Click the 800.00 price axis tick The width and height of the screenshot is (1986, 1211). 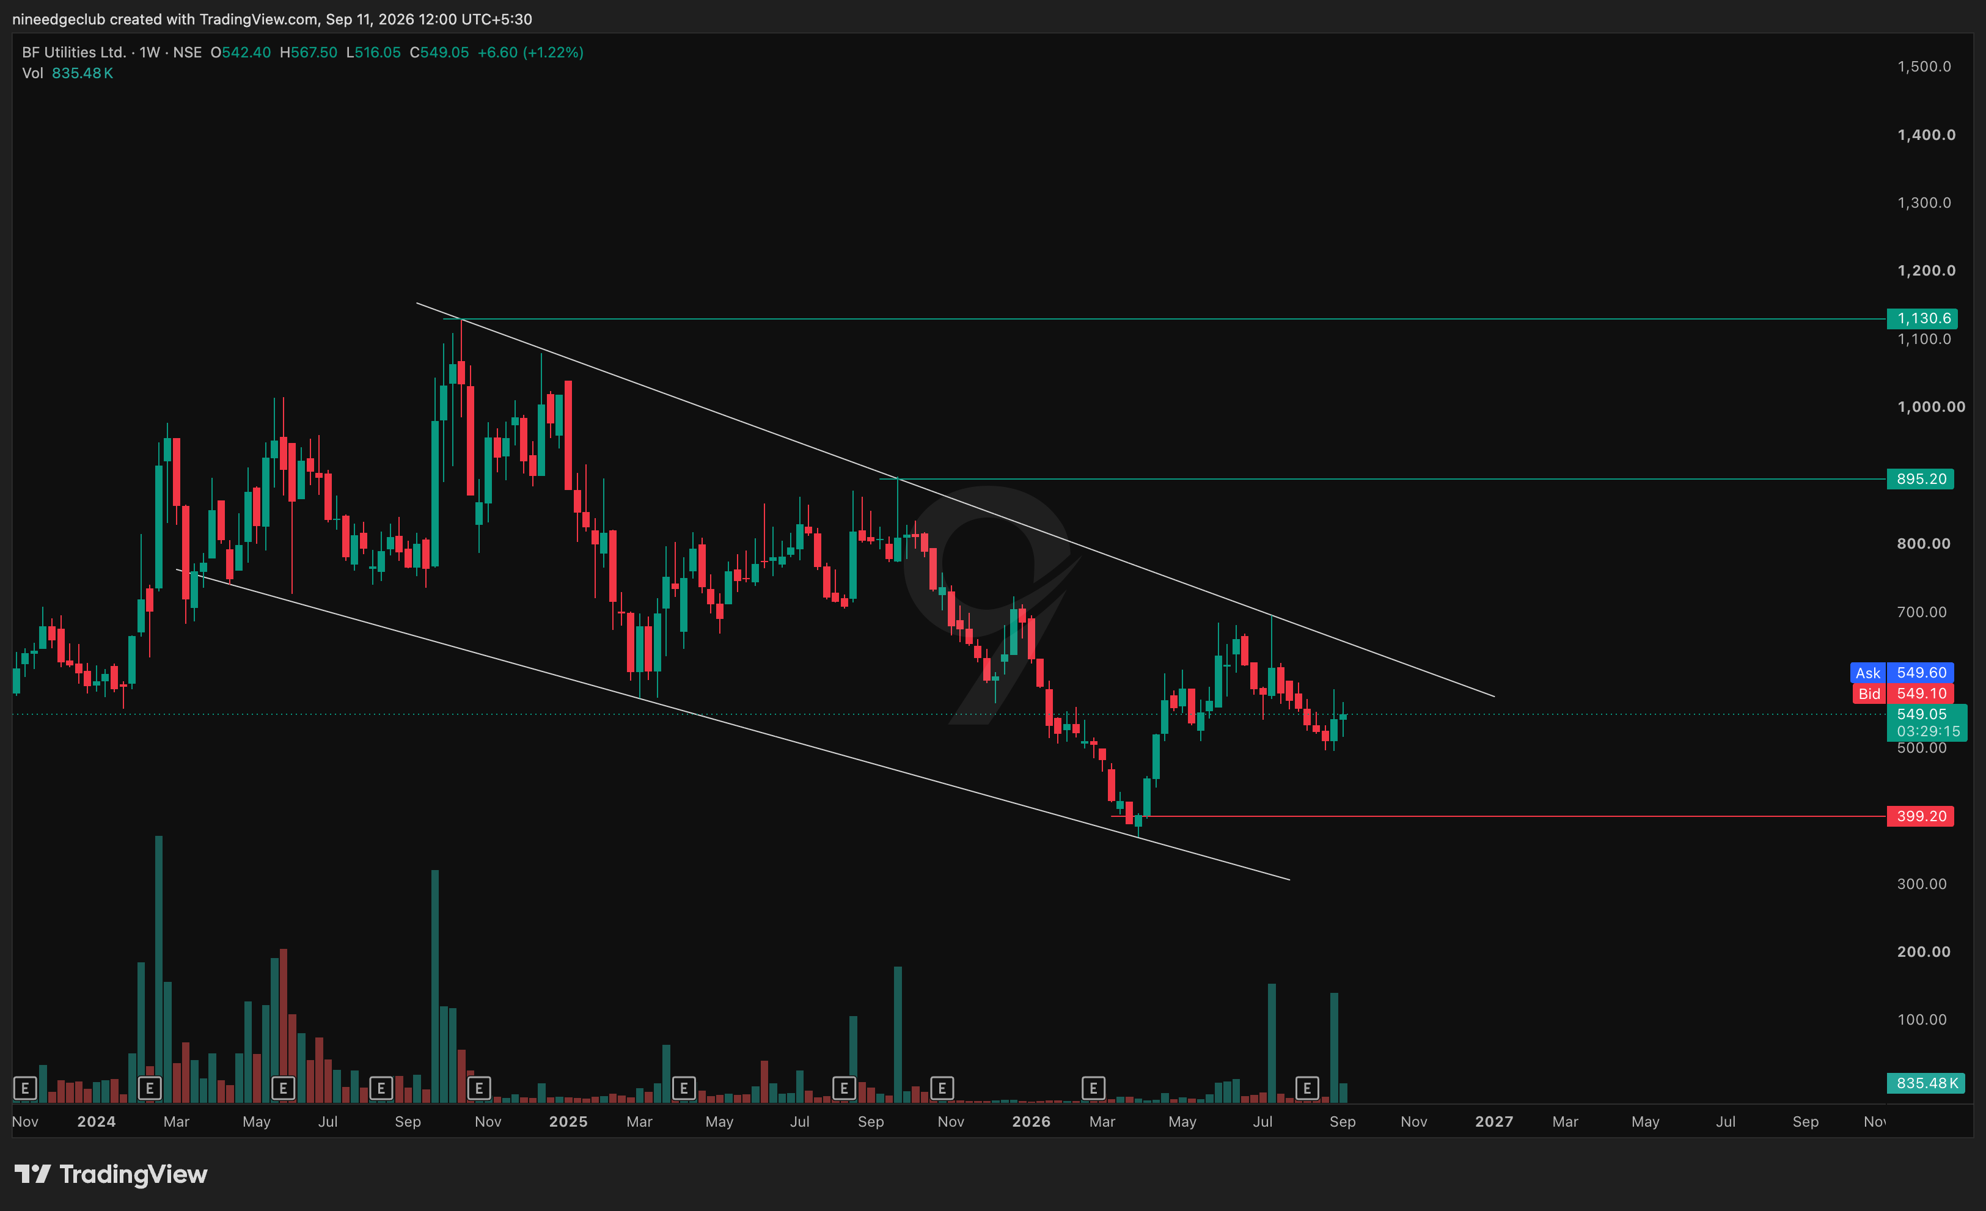pos(1923,543)
